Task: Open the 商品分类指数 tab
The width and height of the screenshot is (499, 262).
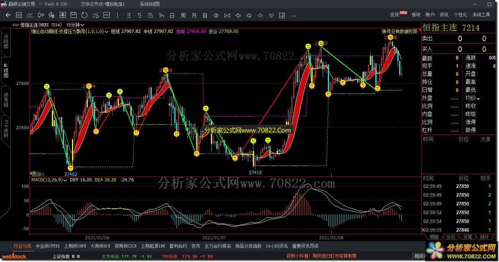Action: point(248,246)
